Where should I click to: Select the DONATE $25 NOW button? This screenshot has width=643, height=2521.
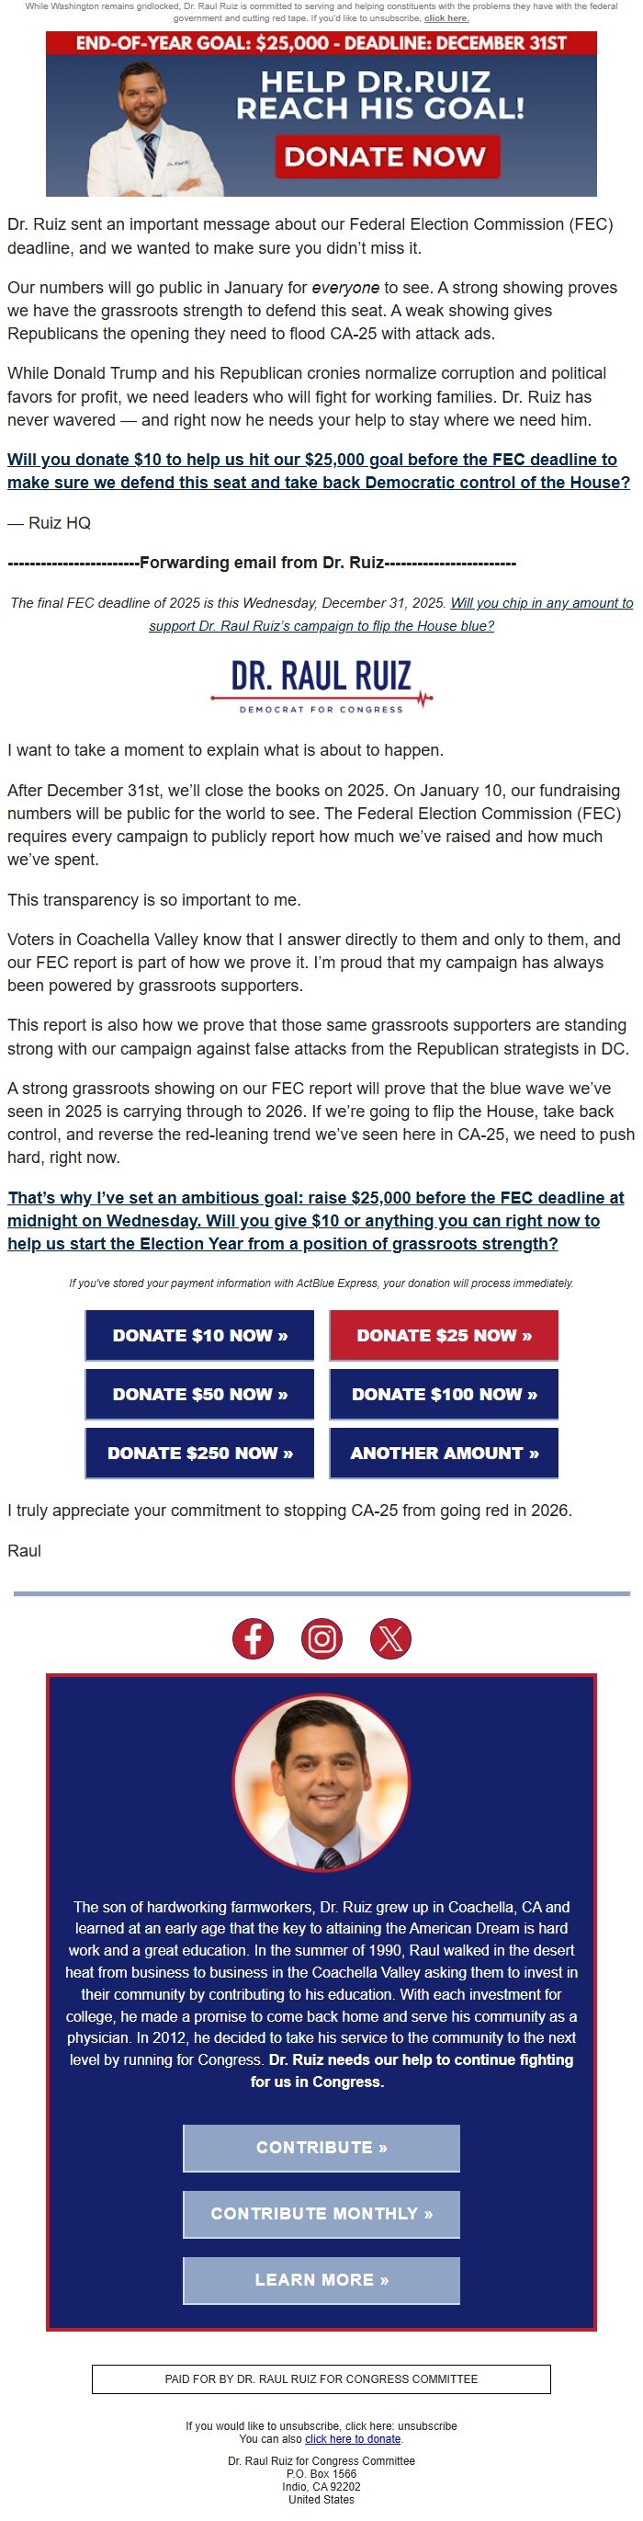click(x=444, y=1335)
